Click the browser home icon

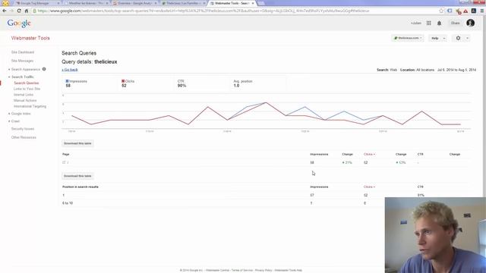coord(27,11)
